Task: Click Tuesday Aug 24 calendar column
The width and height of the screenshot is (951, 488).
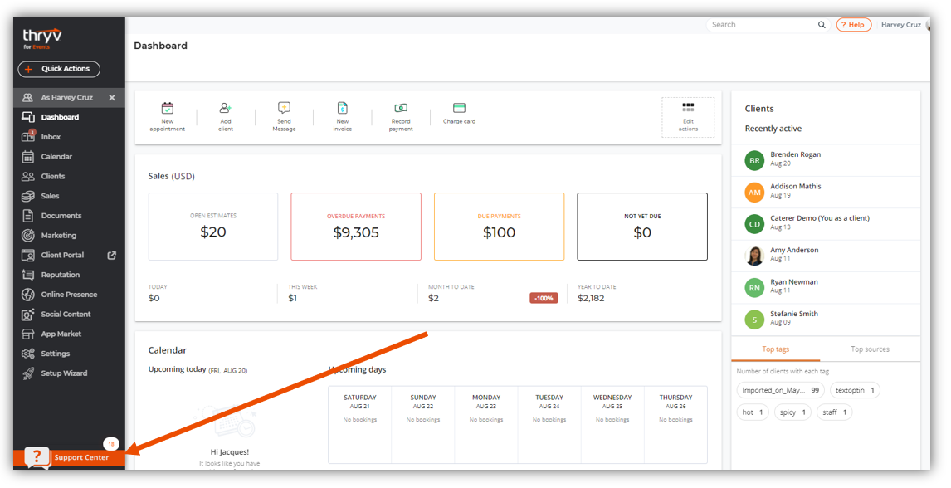Action: (549, 425)
